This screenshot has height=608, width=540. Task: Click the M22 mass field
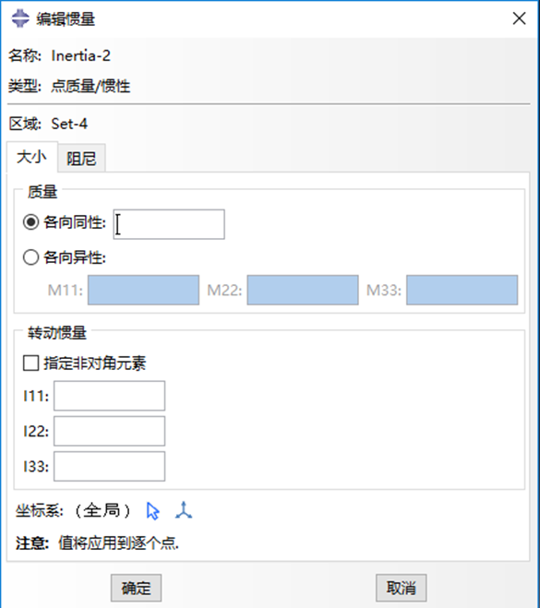303,290
